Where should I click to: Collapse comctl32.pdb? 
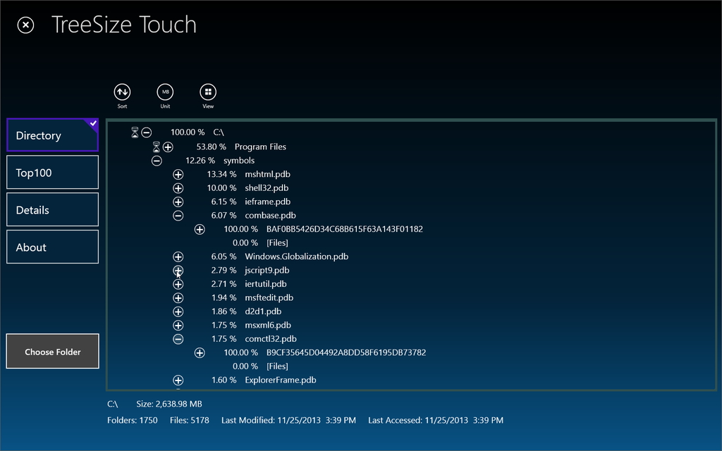click(178, 338)
